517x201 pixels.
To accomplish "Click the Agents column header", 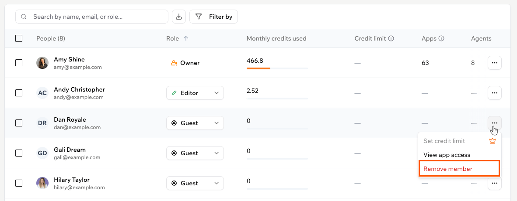I will [481, 38].
